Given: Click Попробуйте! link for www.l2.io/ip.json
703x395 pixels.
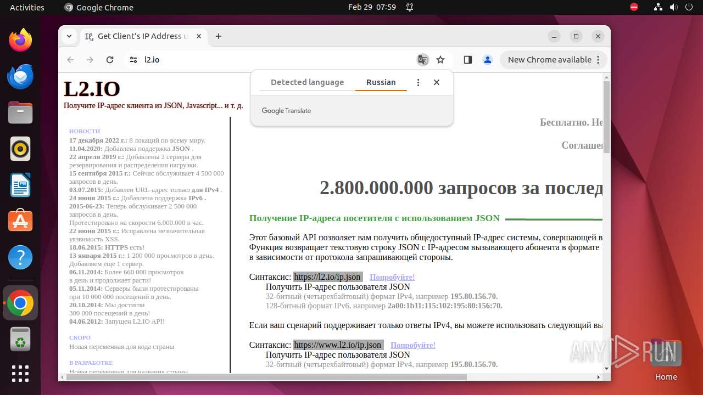Looking at the screenshot, I should click(413, 345).
